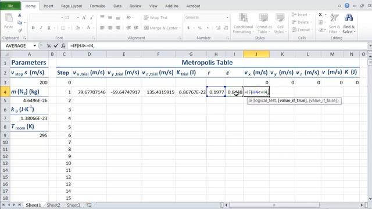Switch to the Page Layout tab
The image size is (372, 209).
[x=71, y=6]
